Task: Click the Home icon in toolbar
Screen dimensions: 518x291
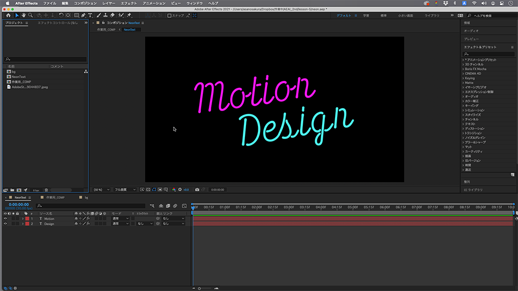Action: click(8, 15)
